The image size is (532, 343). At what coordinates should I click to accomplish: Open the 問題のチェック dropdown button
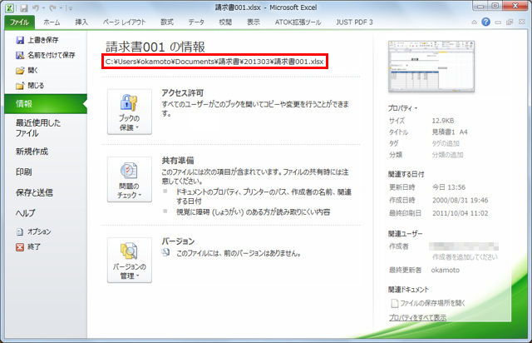tap(130, 180)
